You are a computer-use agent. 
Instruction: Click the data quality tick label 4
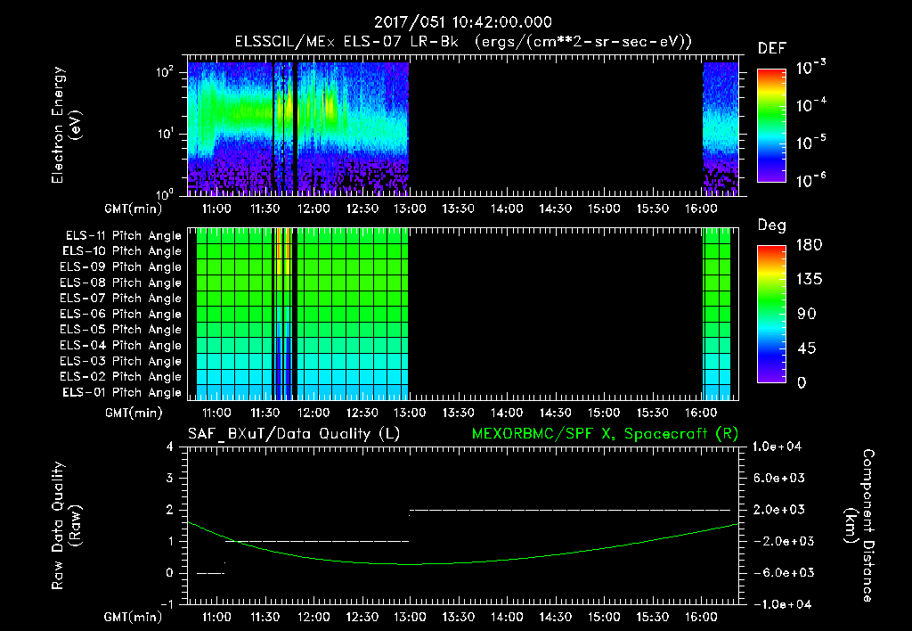[x=170, y=447]
